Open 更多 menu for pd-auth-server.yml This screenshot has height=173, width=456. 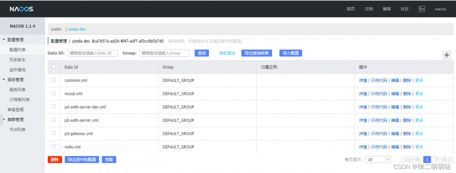[x=419, y=120]
